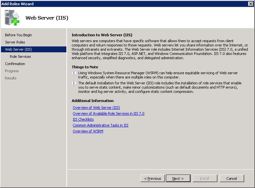Open the Overview of WSRM link
Image resolution: width=255 pixels, height=188 pixels.
tap(88, 131)
